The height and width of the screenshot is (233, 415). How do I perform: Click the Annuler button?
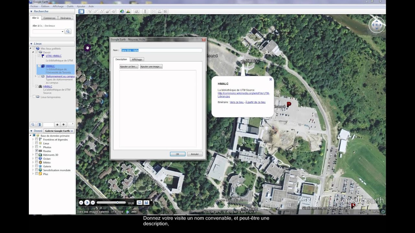(x=195, y=154)
